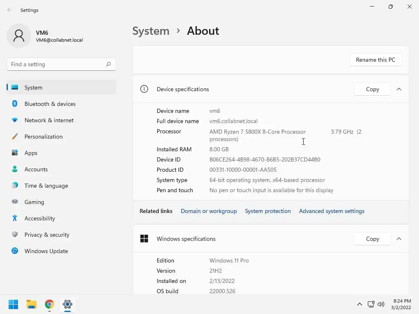Click the No pen or touch input text
The height and width of the screenshot is (314, 419).
pyautogui.click(x=272, y=190)
